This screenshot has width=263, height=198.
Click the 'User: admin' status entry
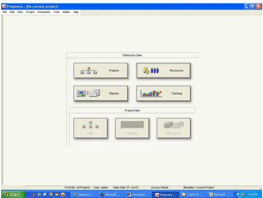100,187
